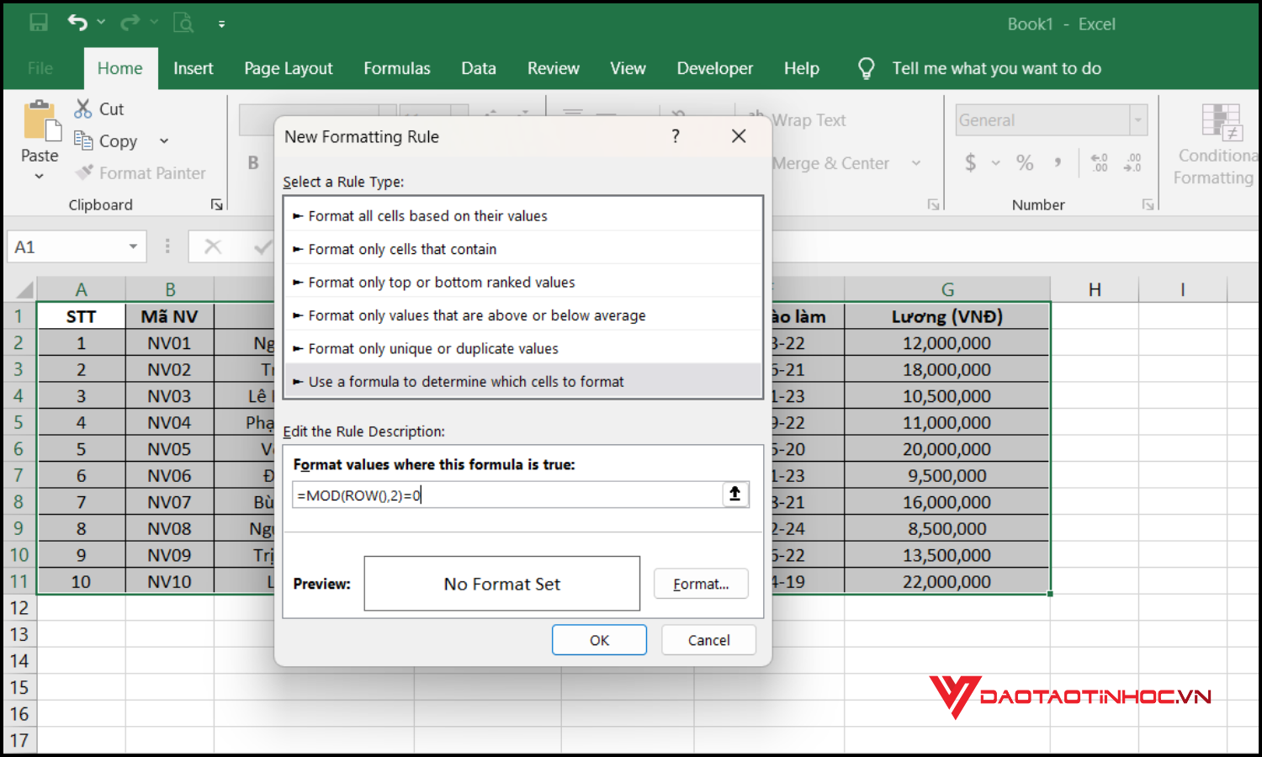
Task: Collapse the formula dialog field
Action: pyautogui.click(x=734, y=495)
